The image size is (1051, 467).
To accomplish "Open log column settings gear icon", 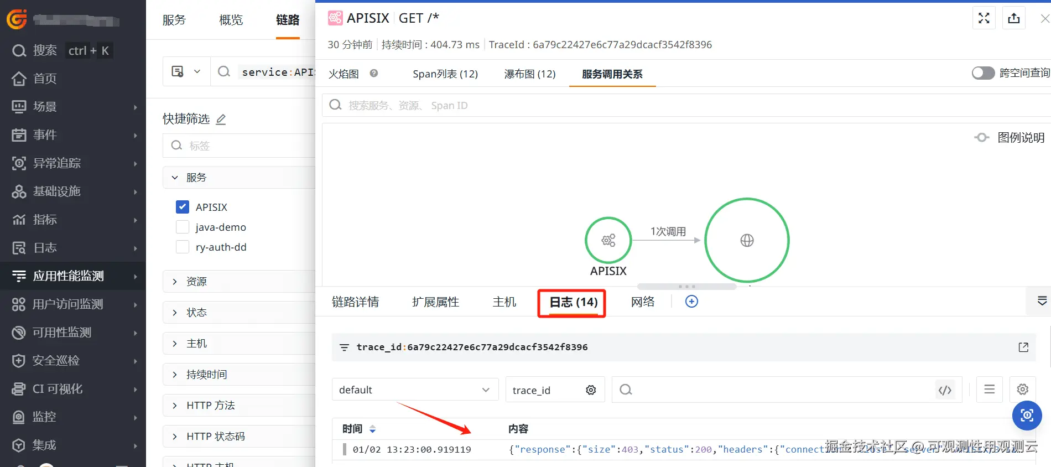I will click(1023, 390).
